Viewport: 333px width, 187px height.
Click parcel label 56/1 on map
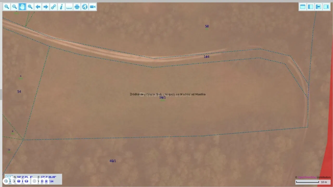pos(162,98)
